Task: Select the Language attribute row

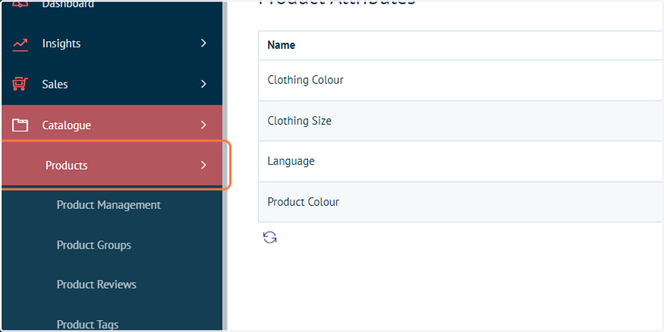Action: pos(461,161)
